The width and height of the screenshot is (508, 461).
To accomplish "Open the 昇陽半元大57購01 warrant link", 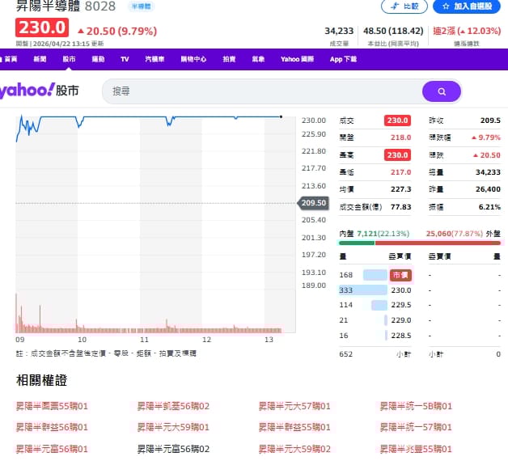I will click(294, 406).
